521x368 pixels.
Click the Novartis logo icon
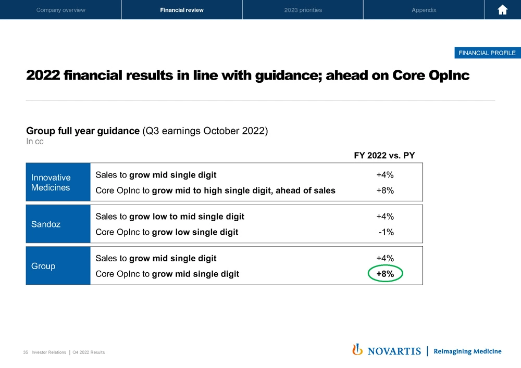[357, 350]
